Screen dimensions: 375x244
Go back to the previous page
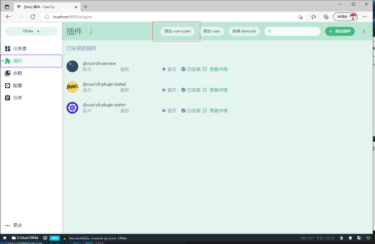pyautogui.click(x=8, y=17)
